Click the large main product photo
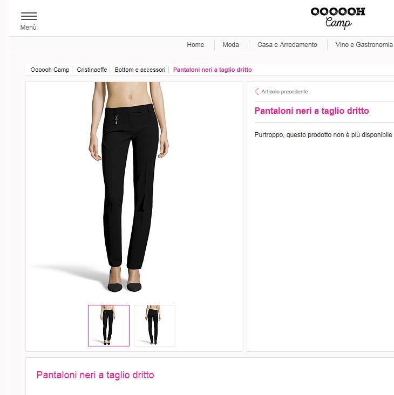 pyautogui.click(x=129, y=187)
